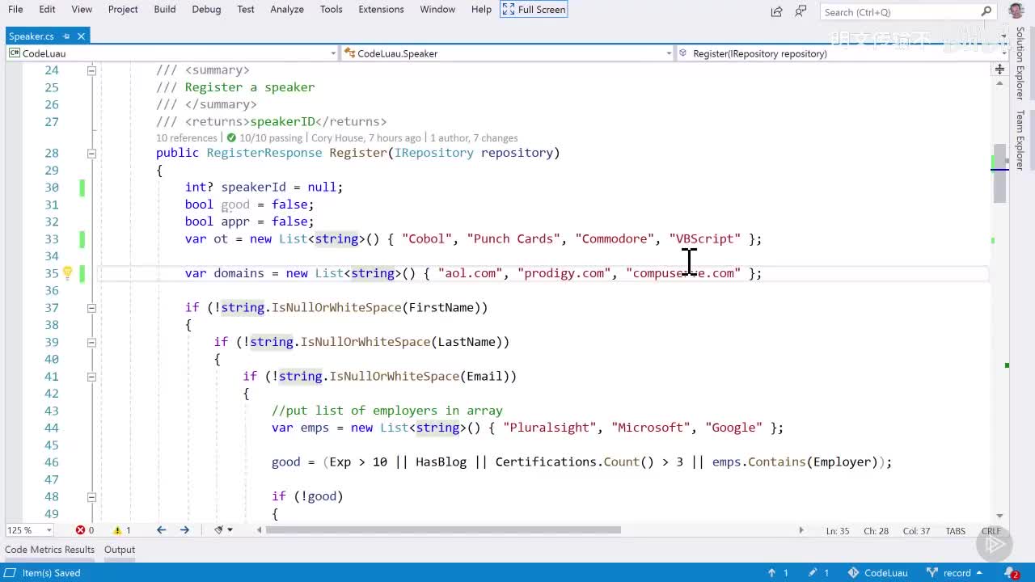This screenshot has height=582, width=1035.
Task: Click the Ch: 28 character indicator
Action: coord(876,531)
